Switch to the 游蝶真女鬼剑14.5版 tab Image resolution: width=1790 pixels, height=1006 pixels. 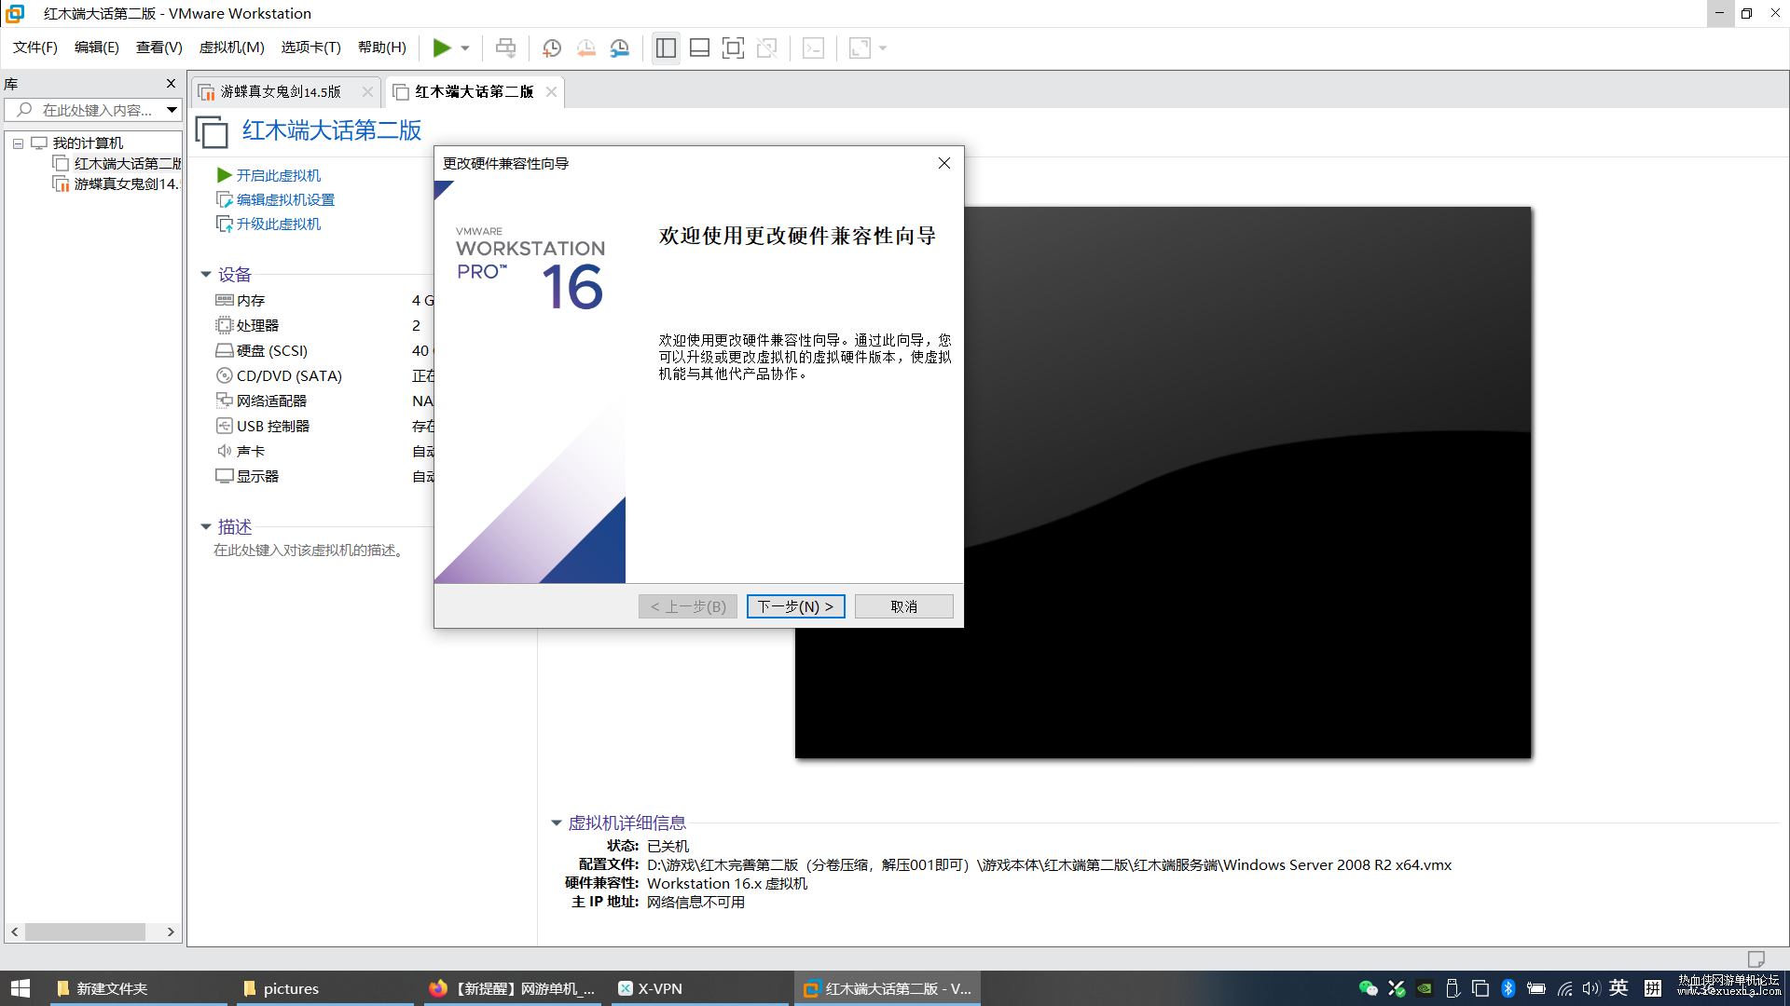[281, 91]
